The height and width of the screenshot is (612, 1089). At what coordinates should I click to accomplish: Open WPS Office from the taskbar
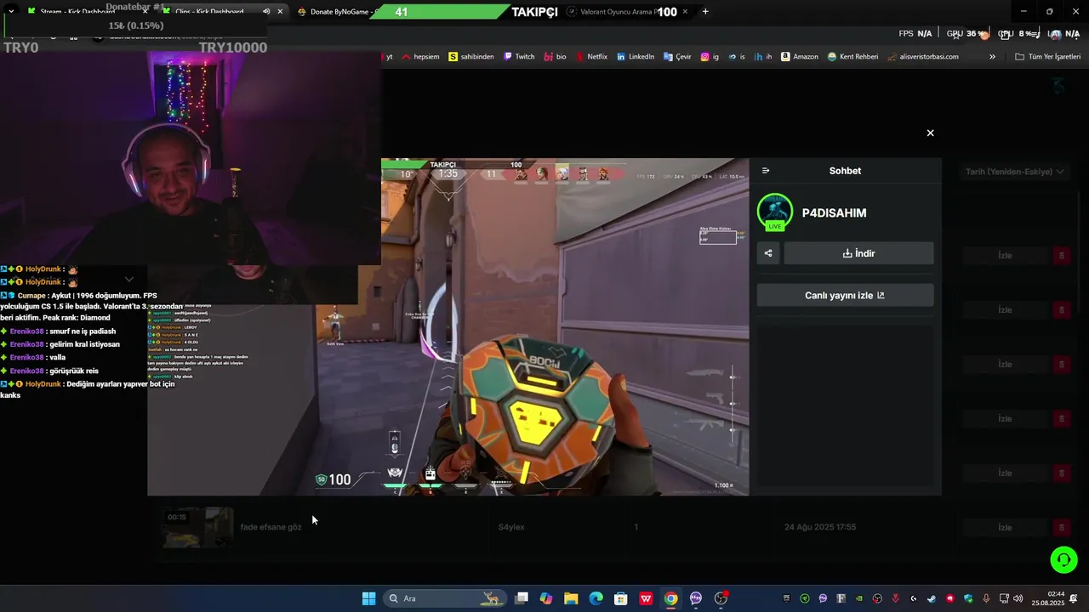646,598
